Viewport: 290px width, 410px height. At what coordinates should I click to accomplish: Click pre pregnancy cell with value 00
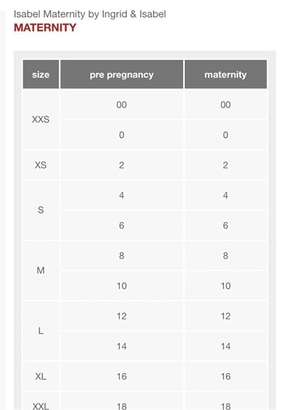pyautogui.click(x=122, y=105)
